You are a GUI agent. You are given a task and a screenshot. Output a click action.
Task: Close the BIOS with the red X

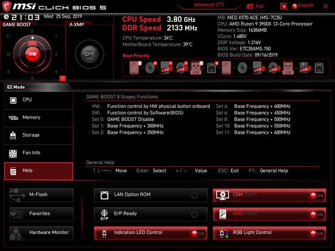point(326,7)
